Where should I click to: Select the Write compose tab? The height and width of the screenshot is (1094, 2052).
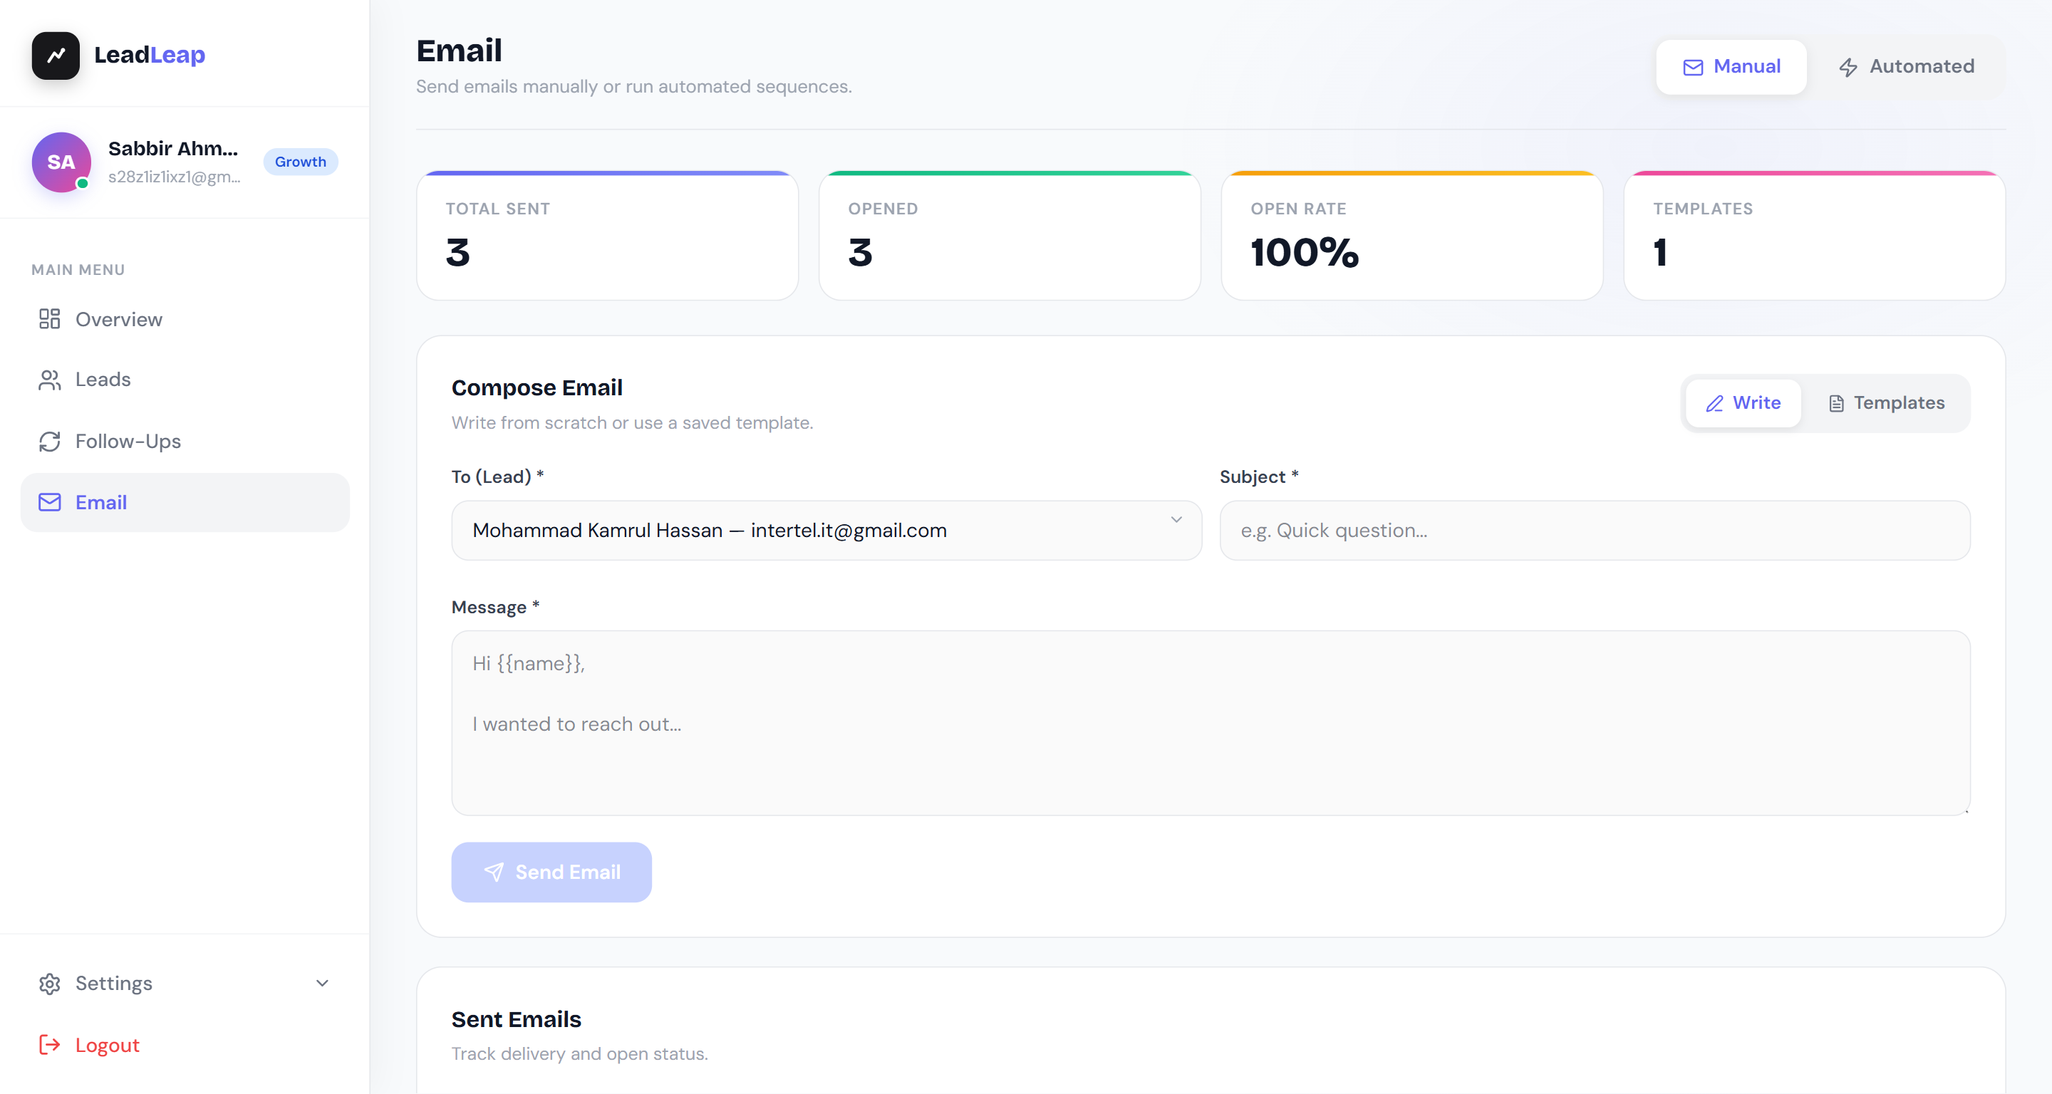[1743, 404]
